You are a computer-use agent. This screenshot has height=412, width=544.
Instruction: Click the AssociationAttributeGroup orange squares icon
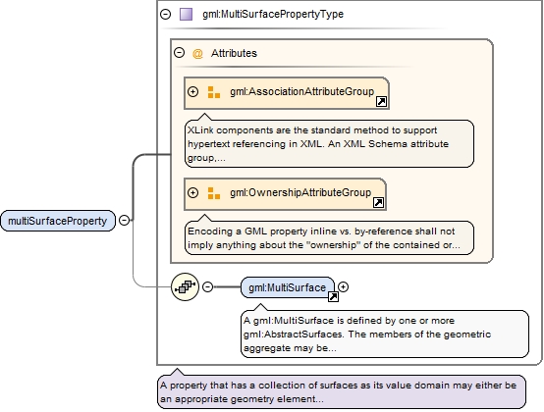[214, 92]
